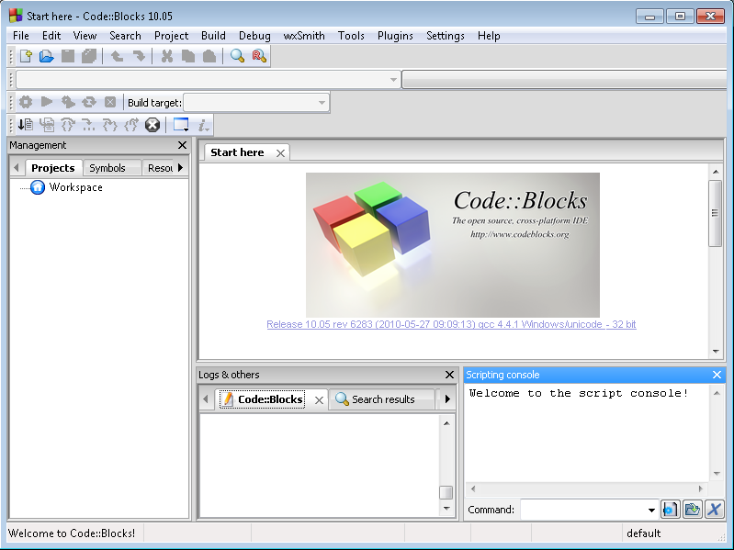
Task: Close the Logs & others panel
Action: tap(449, 375)
